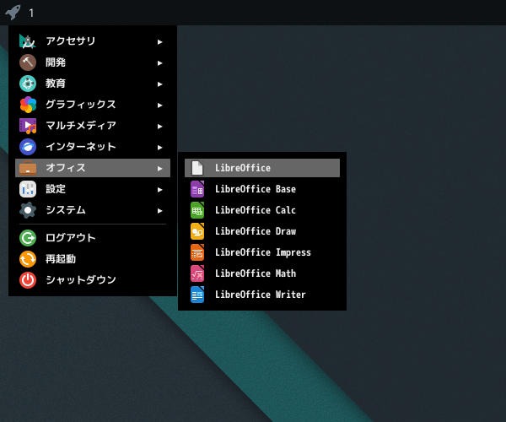Launch LibreOffice start center entry
The width and height of the screenshot is (506, 422).
click(262, 168)
